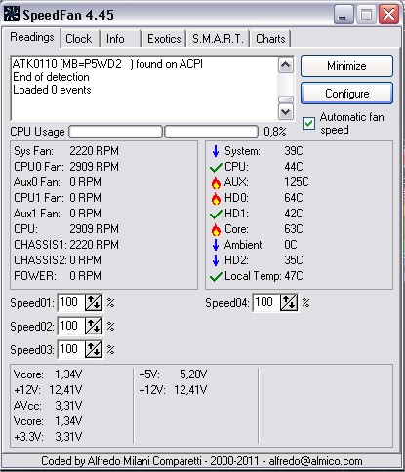Viewport: 405px width, 472px height.
Task: Click the Speed03 percentage field
Action: pos(71,349)
